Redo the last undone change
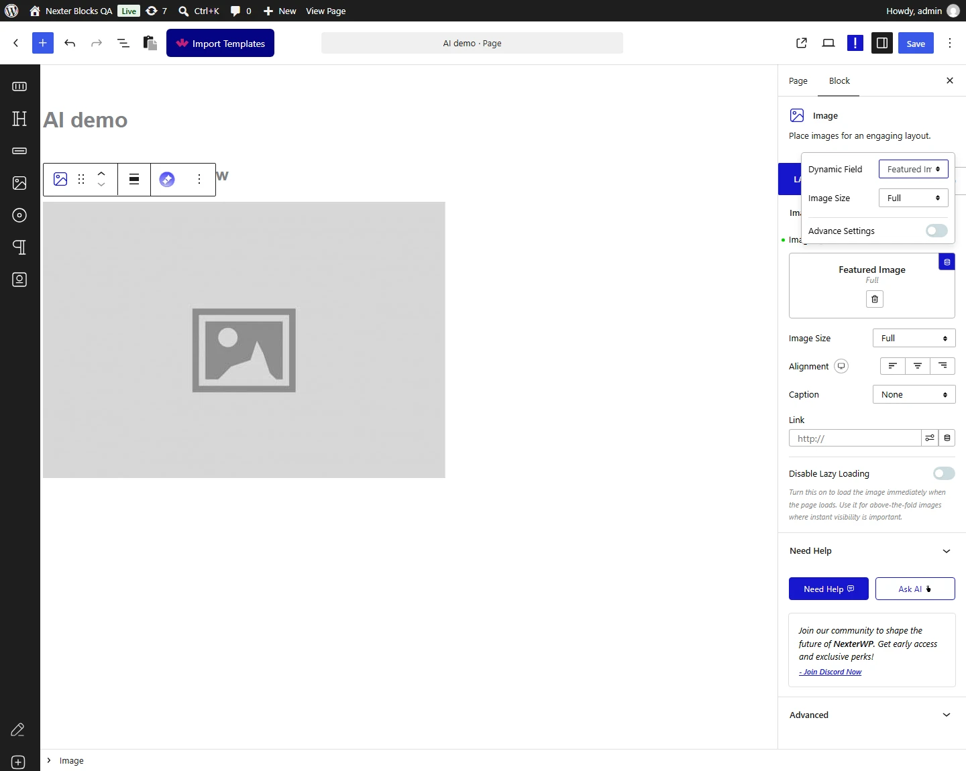Screen dimensions: 966x771 coord(97,43)
